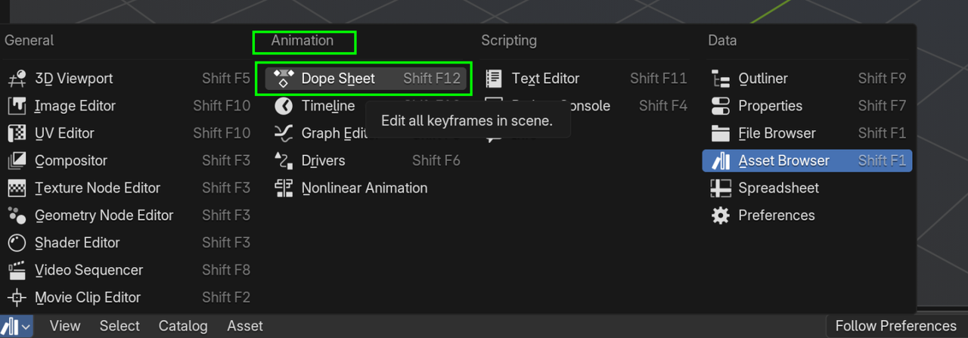The height and width of the screenshot is (338, 968).
Task: Click the Timeline clock icon
Action: click(x=284, y=106)
